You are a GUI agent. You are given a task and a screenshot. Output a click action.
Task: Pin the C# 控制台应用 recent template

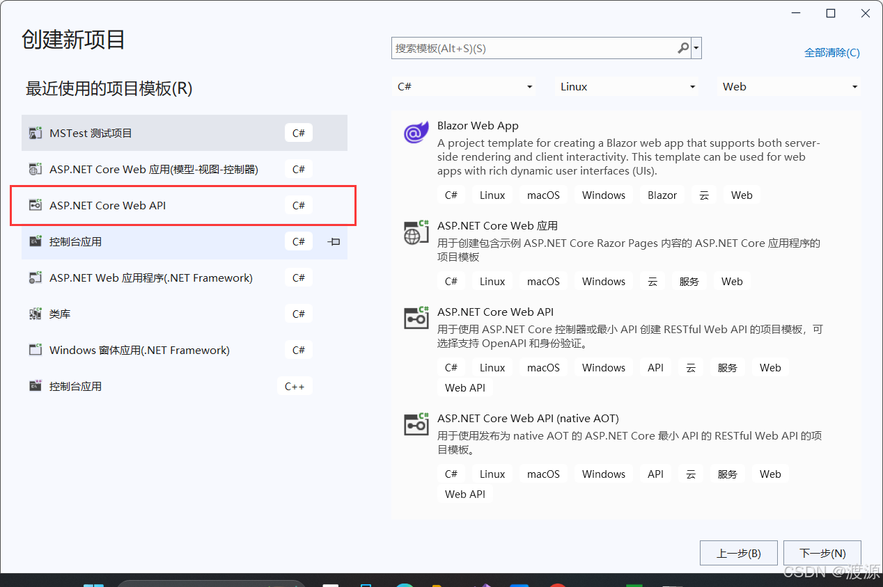point(334,241)
